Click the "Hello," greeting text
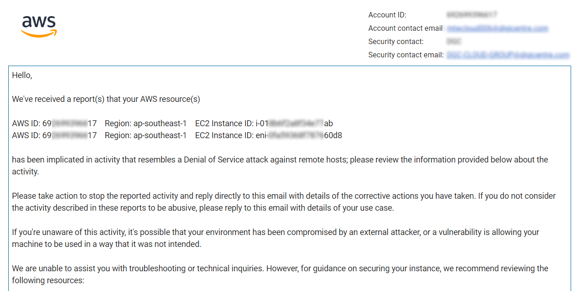The width and height of the screenshot is (584, 291). point(22,75)
